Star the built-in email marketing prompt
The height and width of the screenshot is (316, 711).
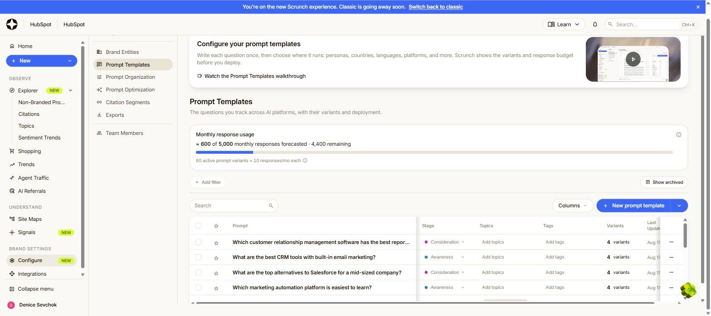(x=216, y=258)
